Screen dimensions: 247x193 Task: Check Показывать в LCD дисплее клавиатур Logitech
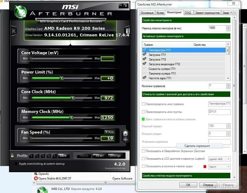click(x=143, y=158)
